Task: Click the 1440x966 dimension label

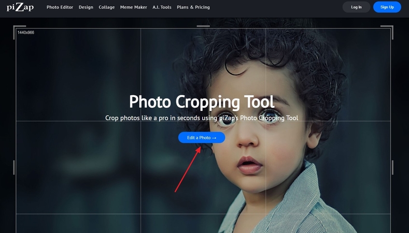Action: point(26,32)
